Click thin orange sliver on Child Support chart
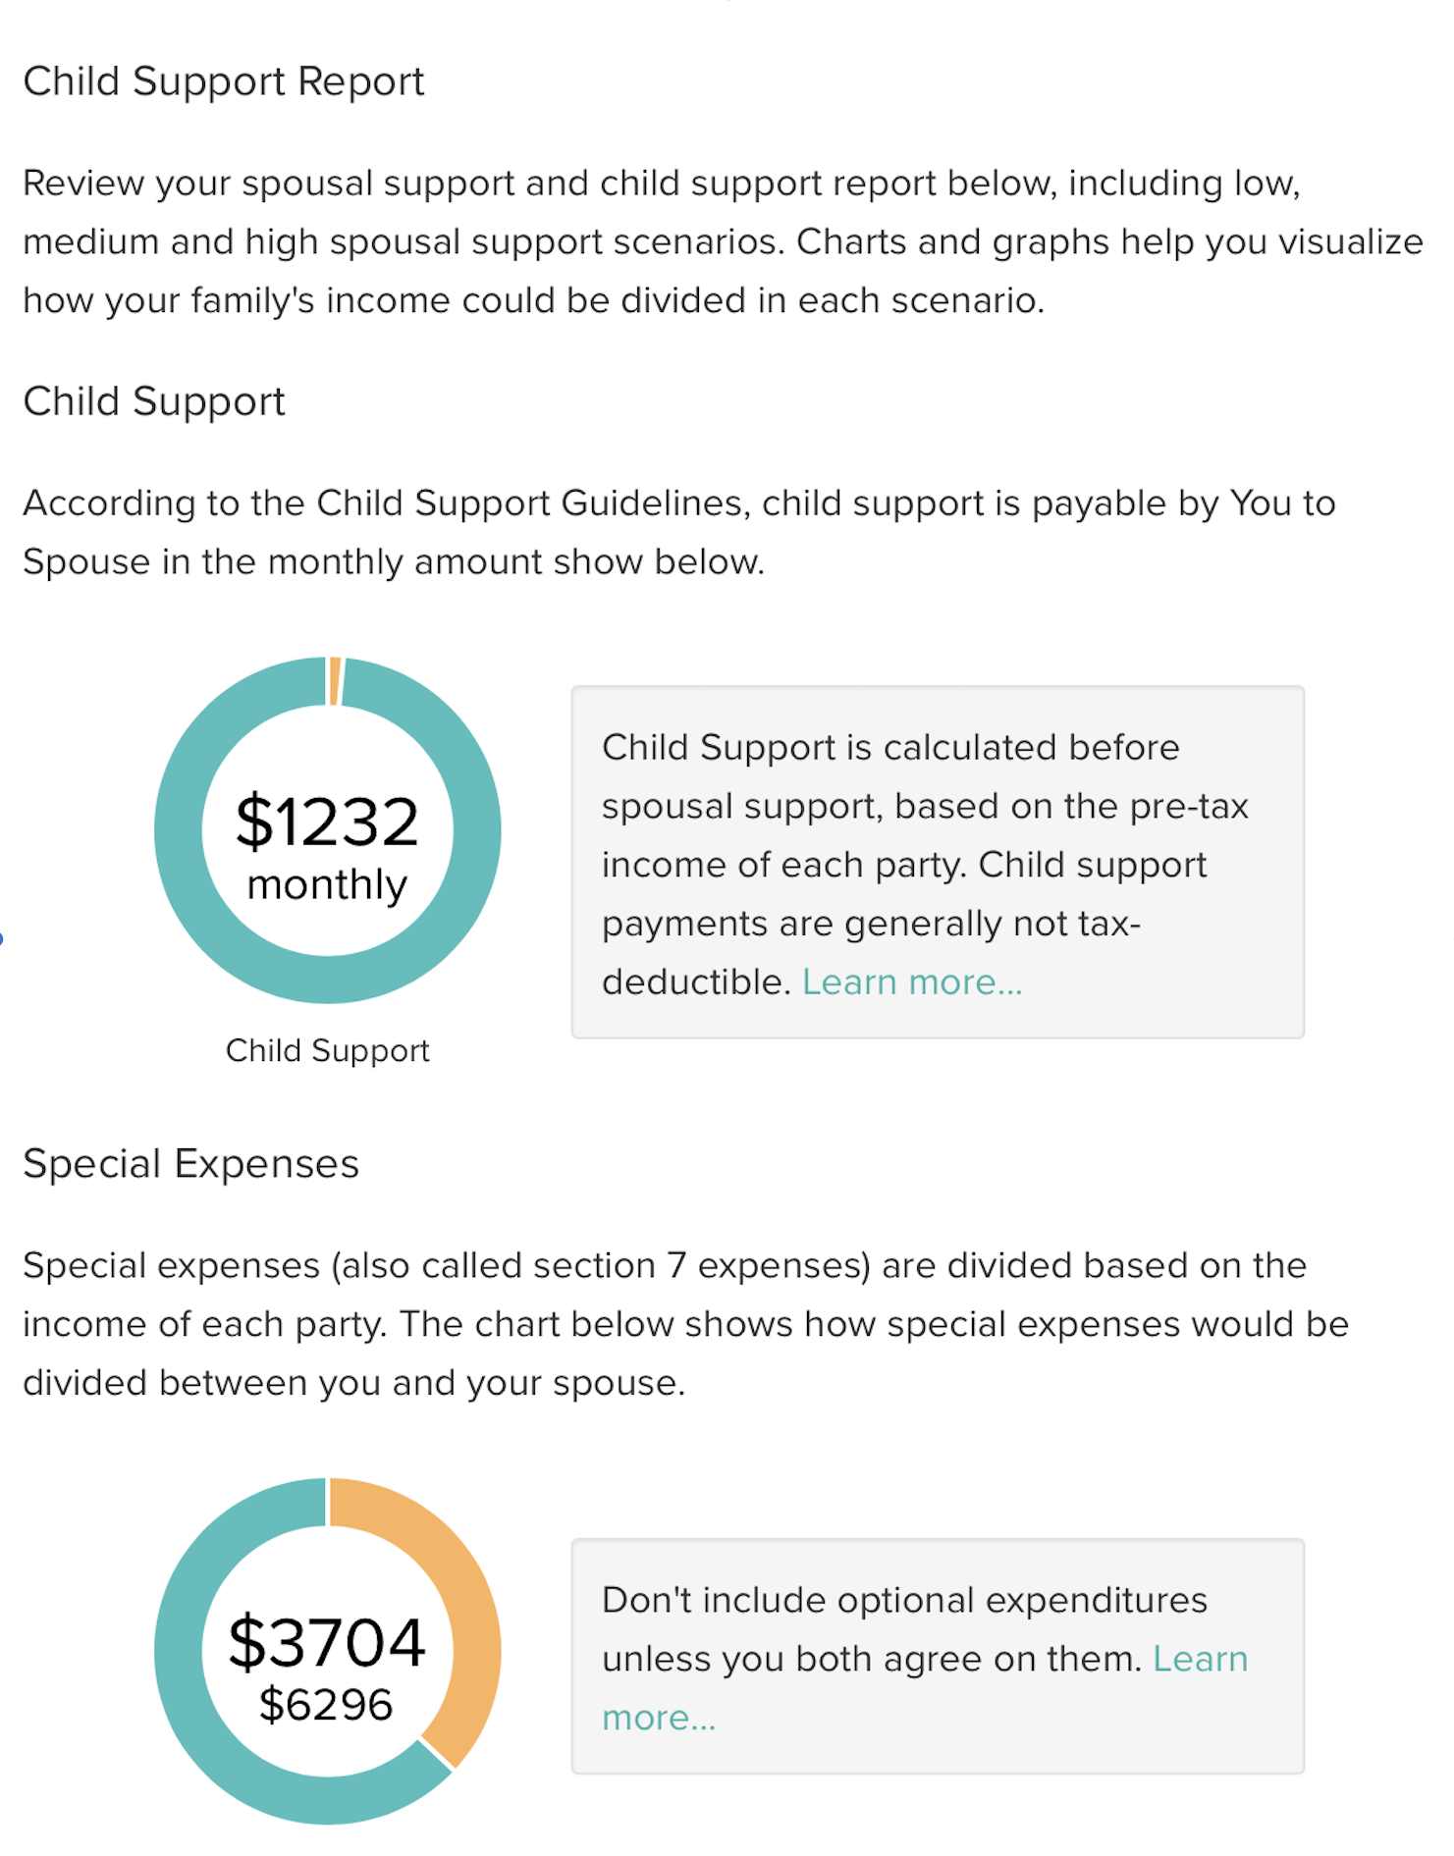The height and width of the screenshot is (1856, 1454). click(335, 680)
